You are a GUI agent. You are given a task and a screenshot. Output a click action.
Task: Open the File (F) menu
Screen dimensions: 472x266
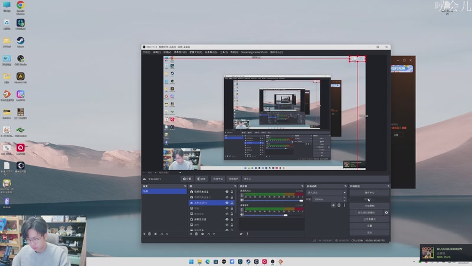coord(146,52)
